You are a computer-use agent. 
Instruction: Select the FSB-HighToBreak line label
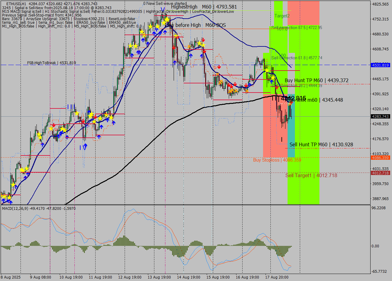point(51,63)
